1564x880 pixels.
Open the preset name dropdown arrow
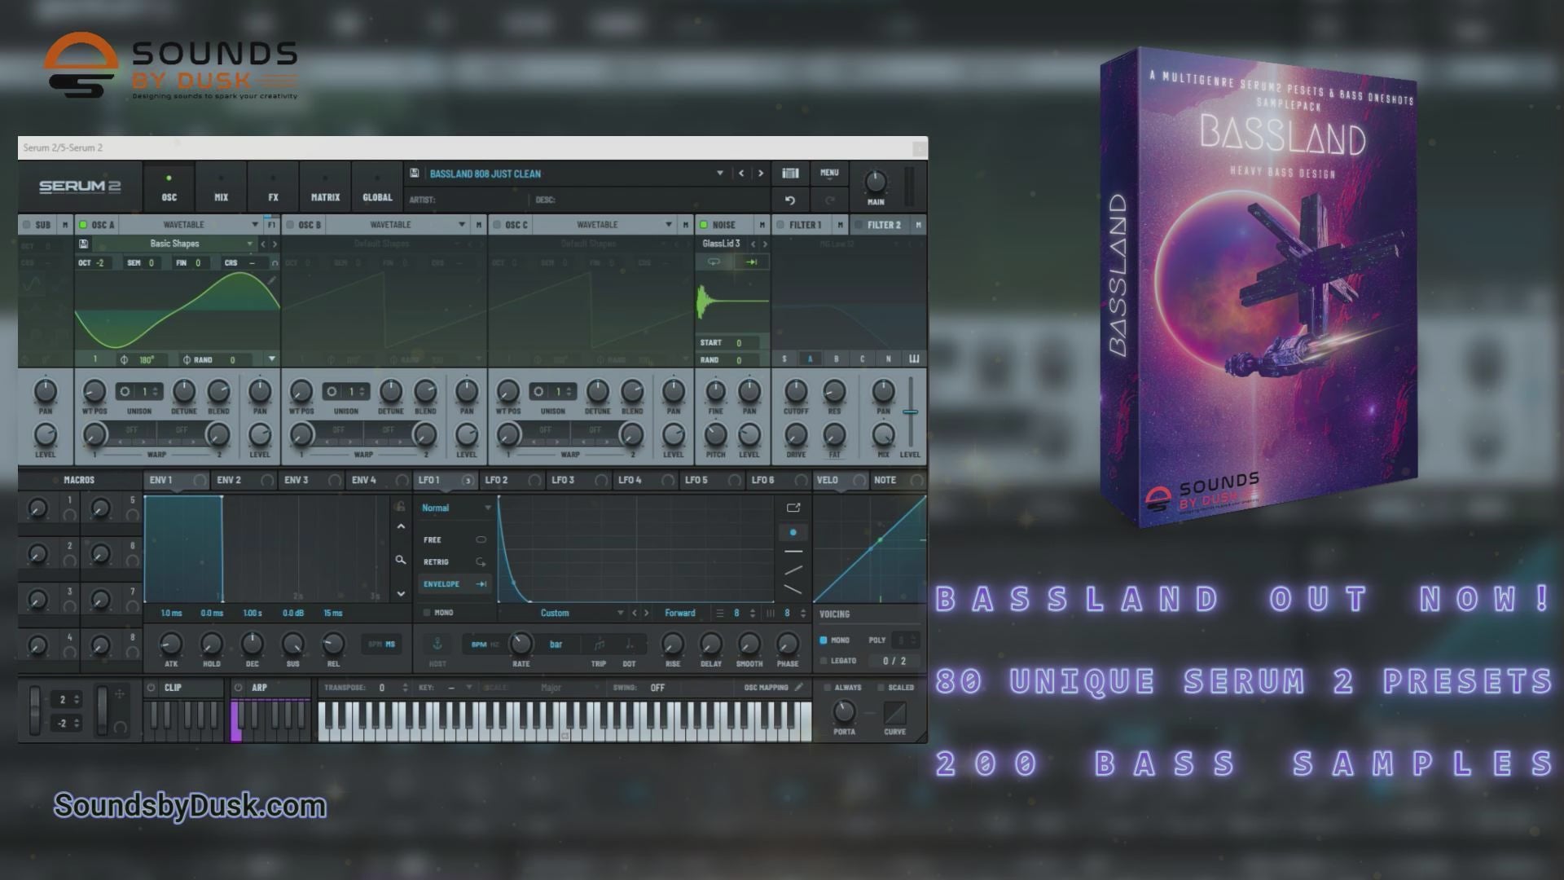pos(719,173)
